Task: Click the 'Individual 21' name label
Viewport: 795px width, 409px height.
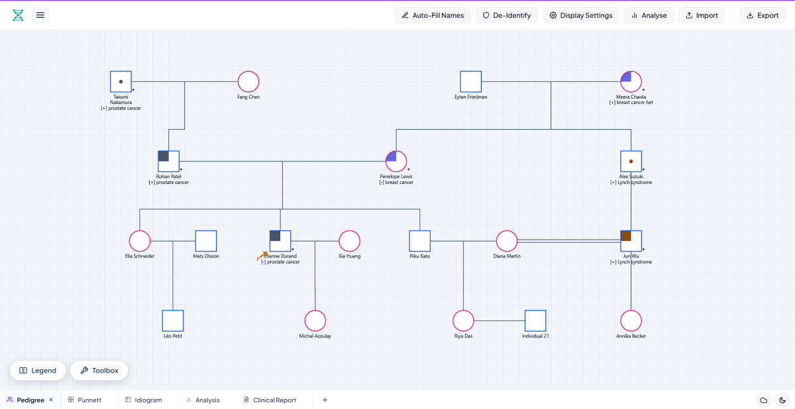Action: coord(535,336)
